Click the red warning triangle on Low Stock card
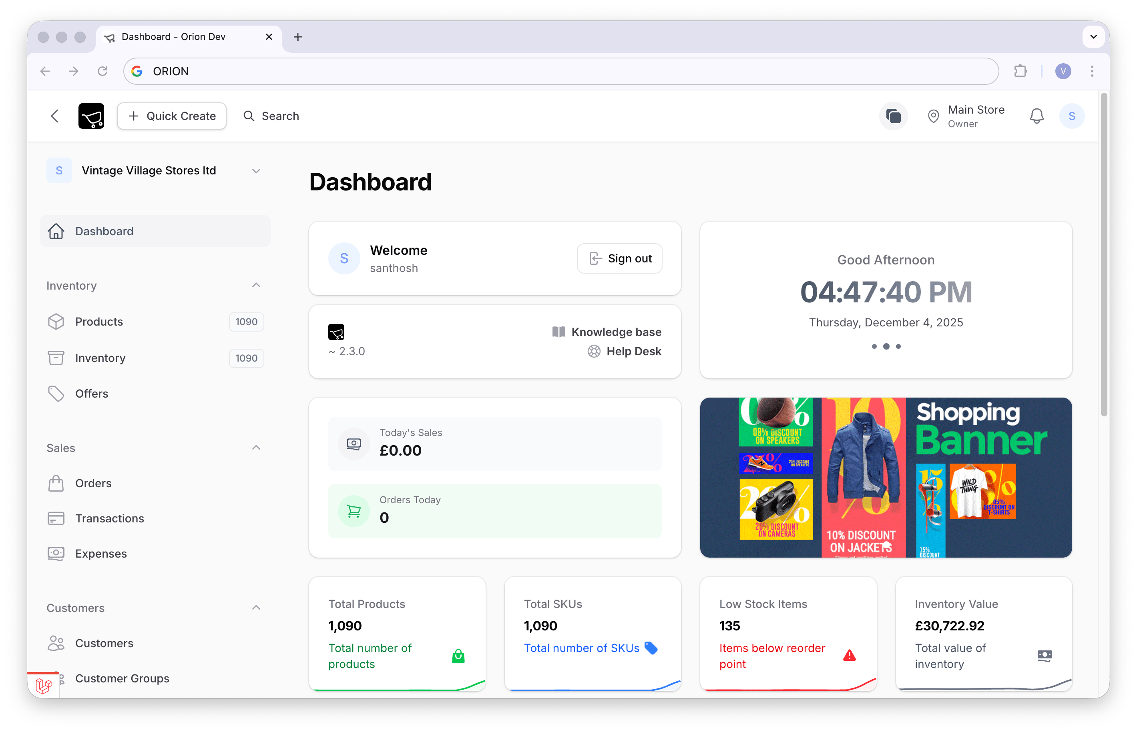The width and height of the screenshot is (1137, 732). (849, 656)
